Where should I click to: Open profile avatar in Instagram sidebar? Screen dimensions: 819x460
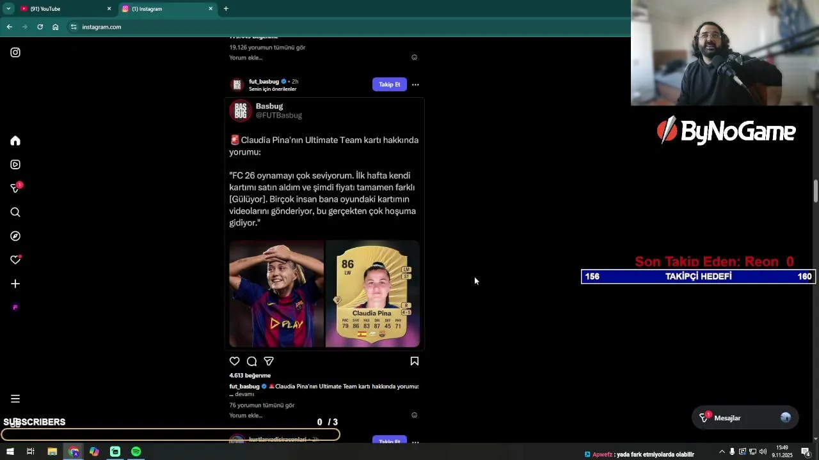point(15,307)
